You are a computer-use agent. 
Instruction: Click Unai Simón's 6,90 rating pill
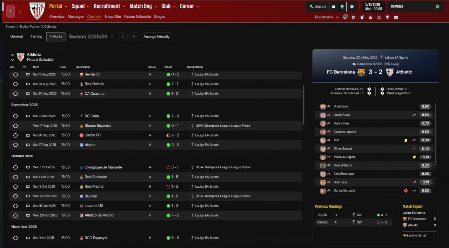[x=425, y=107]
